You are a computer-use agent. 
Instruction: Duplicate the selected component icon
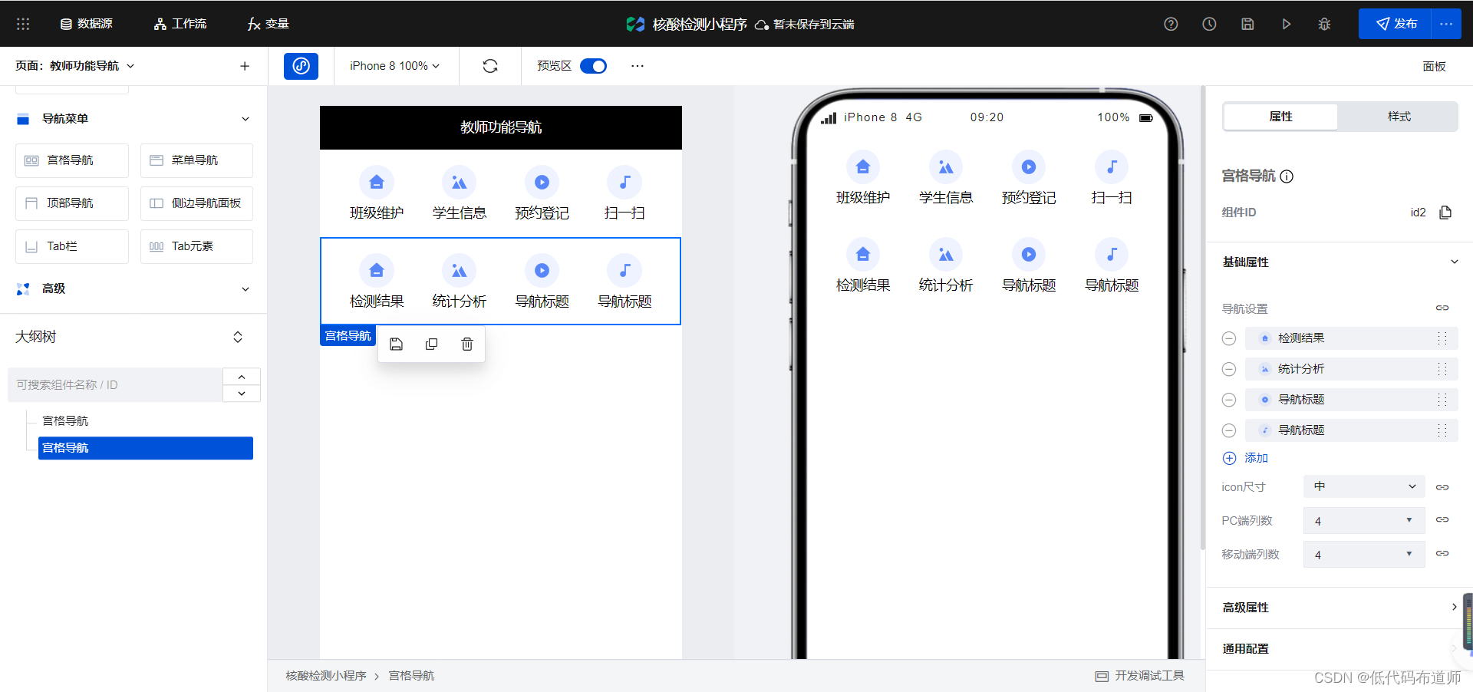tap(432, 344)
